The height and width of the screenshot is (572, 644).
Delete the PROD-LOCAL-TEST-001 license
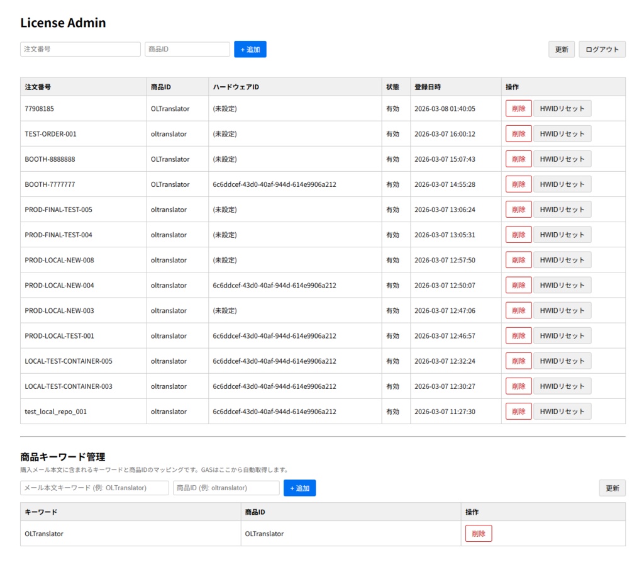point(519,336)
